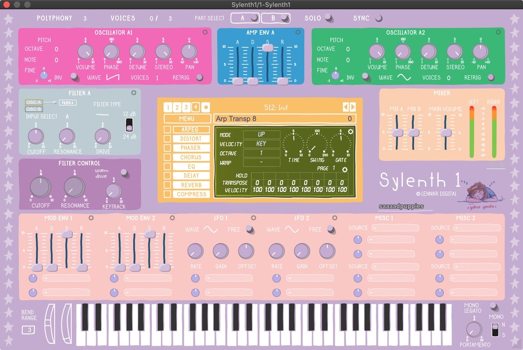Enable the ARPEG effect checkbox

[167, 129]
